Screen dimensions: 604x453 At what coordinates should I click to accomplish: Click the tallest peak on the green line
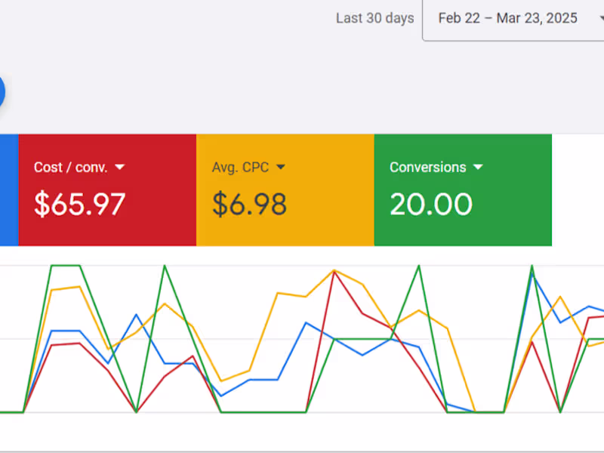[x=66, y=266]
